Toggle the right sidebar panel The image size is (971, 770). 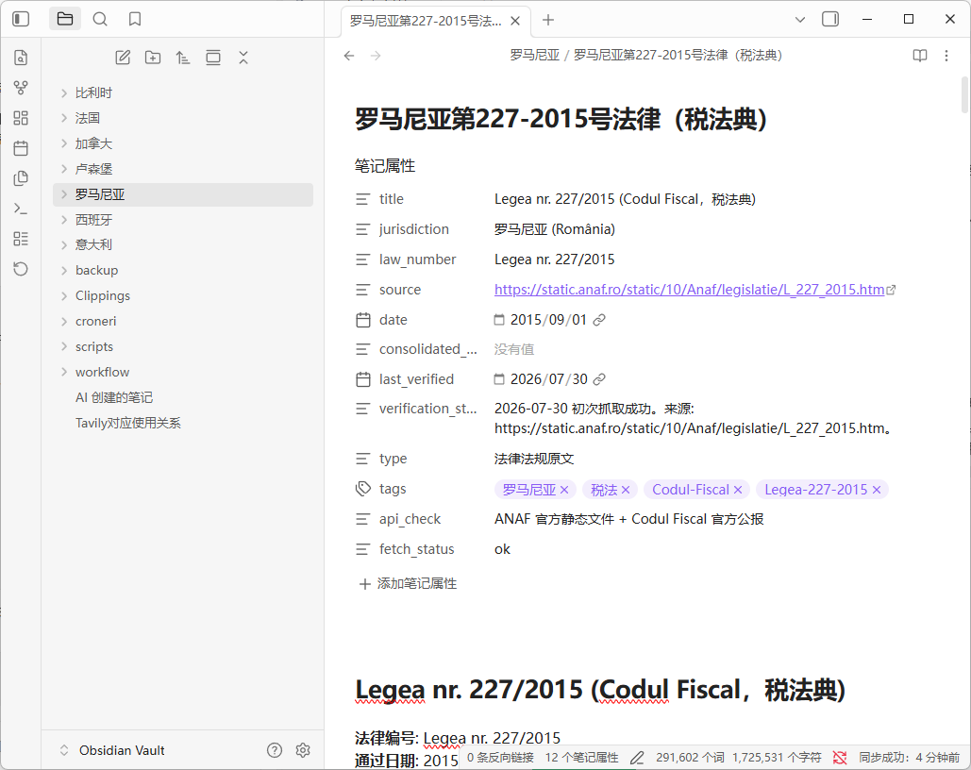(830, 19)
